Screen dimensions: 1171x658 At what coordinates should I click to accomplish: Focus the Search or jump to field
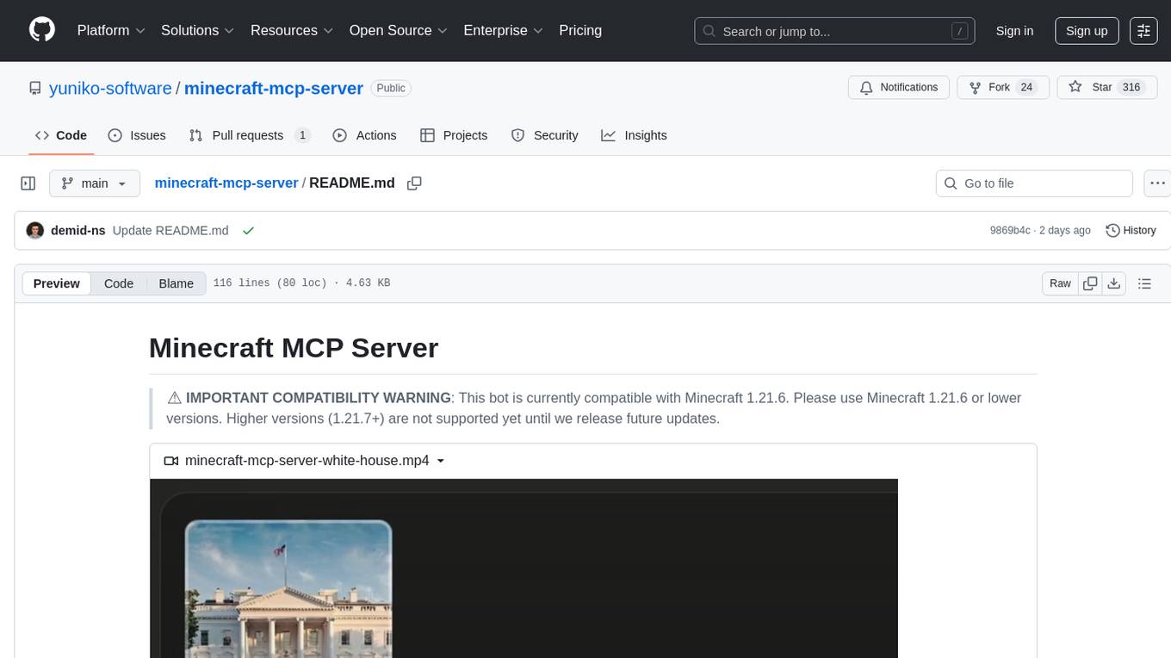click(x=834, y=31)
